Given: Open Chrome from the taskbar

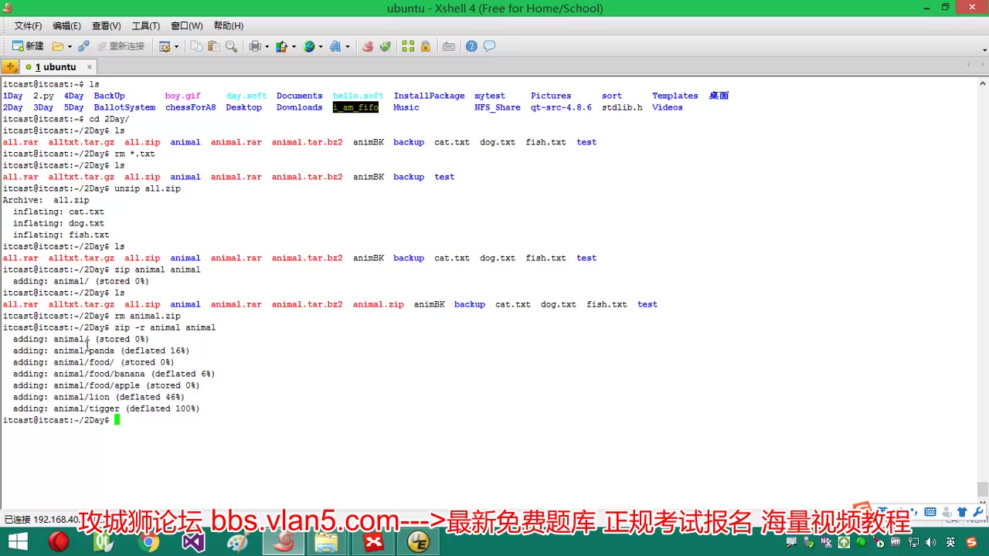Looking at the screenshot, I should tap(149, 543).
